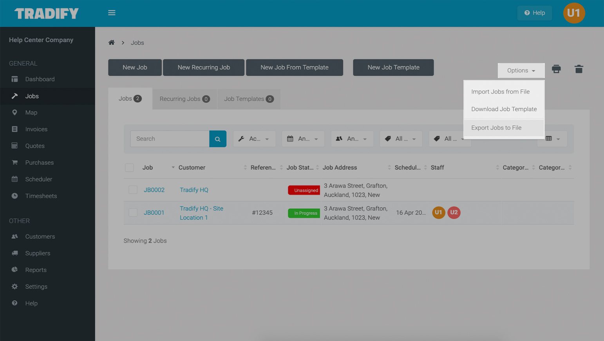The image size is (604, 341).
Task: Select Export Jobs to File
Action: (496, 128)
